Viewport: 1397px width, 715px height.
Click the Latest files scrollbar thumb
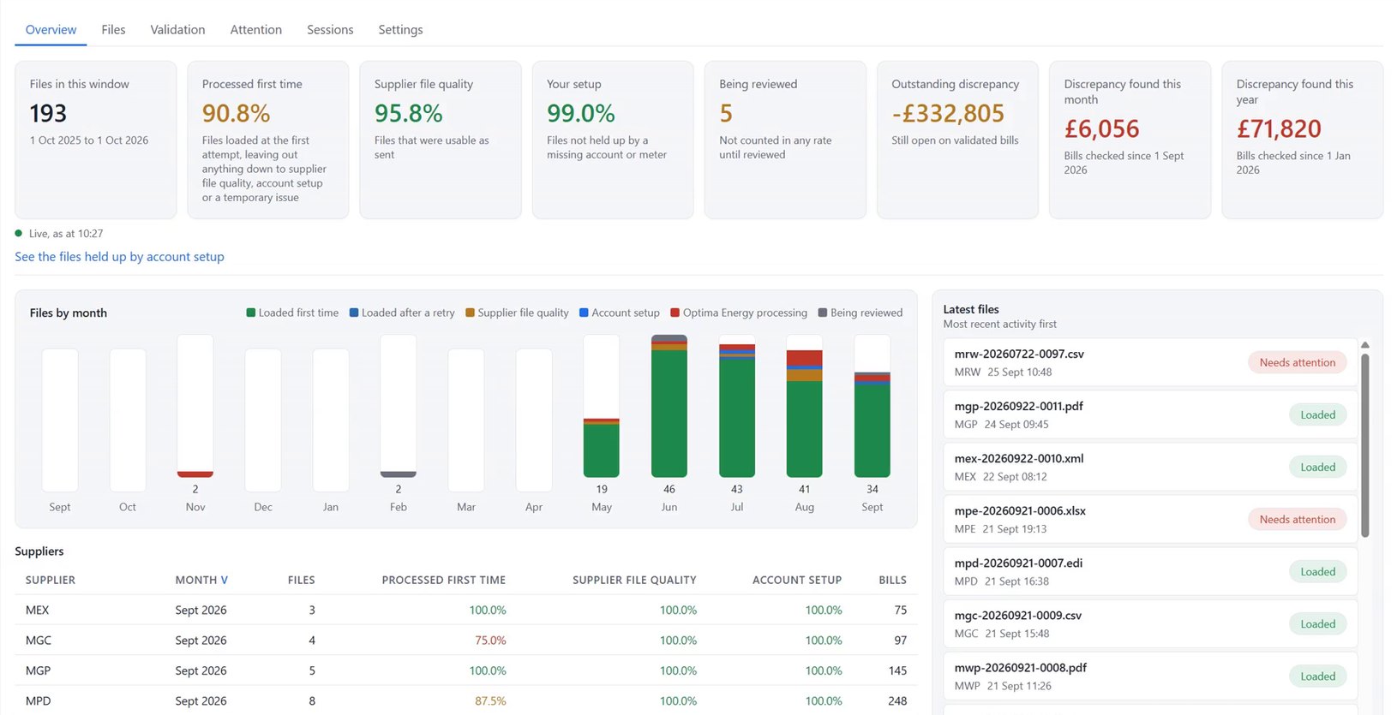pos(1365,445)
